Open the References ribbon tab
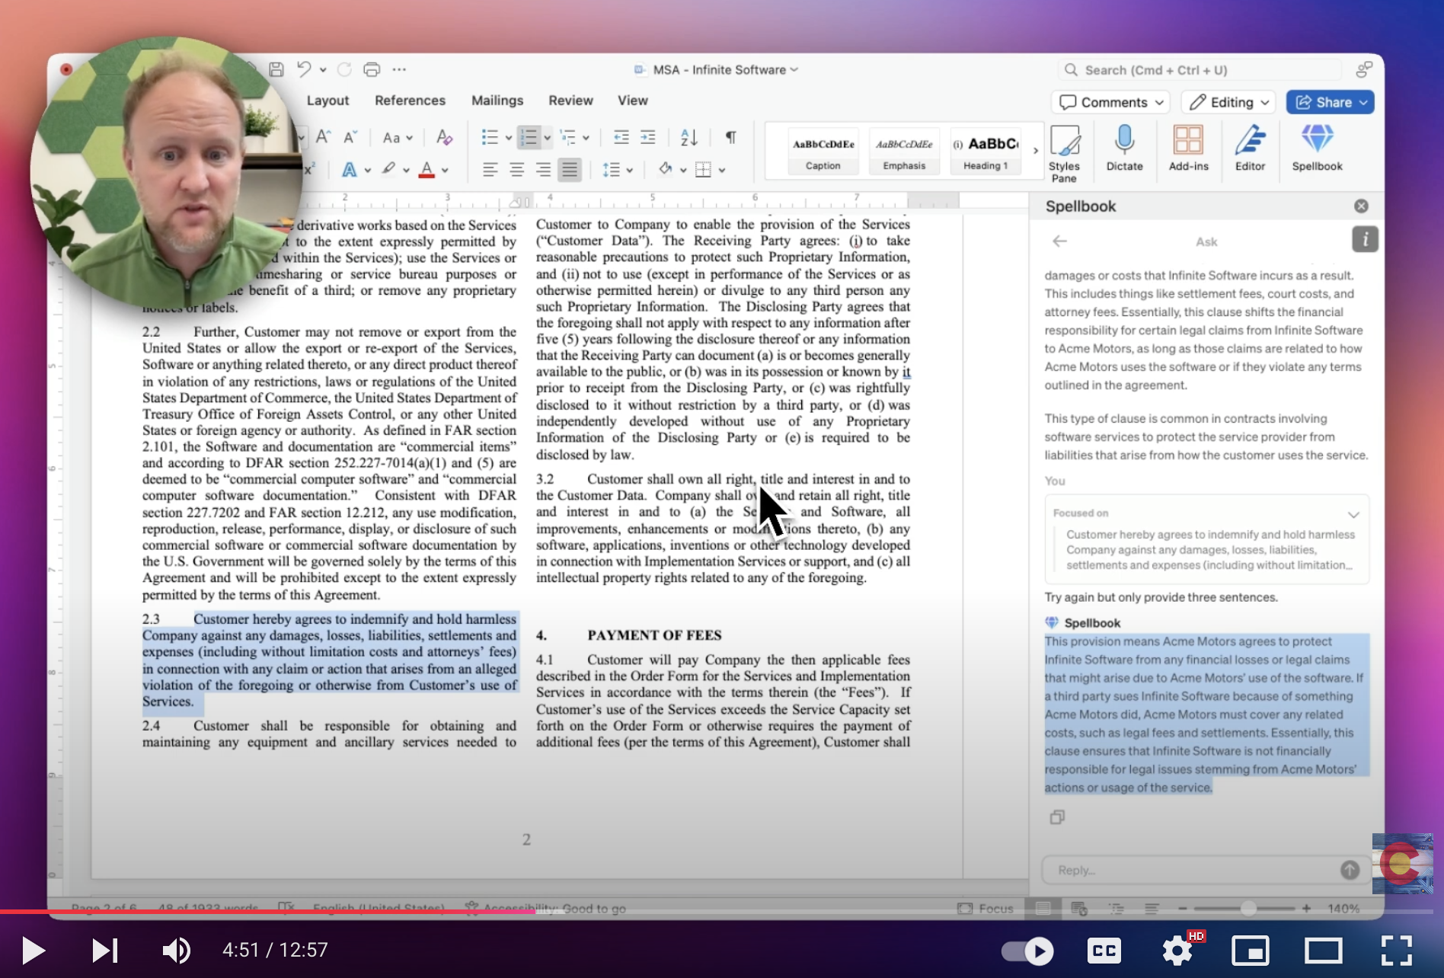1444x978 pixels. [410, 101]
